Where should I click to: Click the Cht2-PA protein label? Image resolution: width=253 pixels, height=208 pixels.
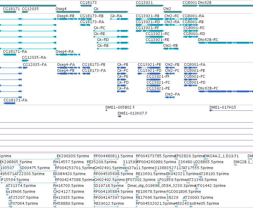172,94
